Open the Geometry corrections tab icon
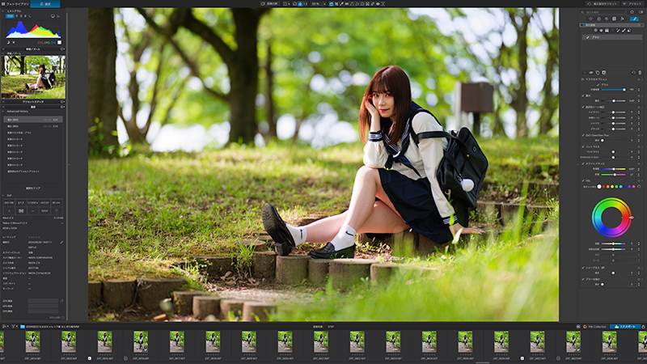Viewport: 647px width, 364px height. pyautogui.click(x=614, y=19)
